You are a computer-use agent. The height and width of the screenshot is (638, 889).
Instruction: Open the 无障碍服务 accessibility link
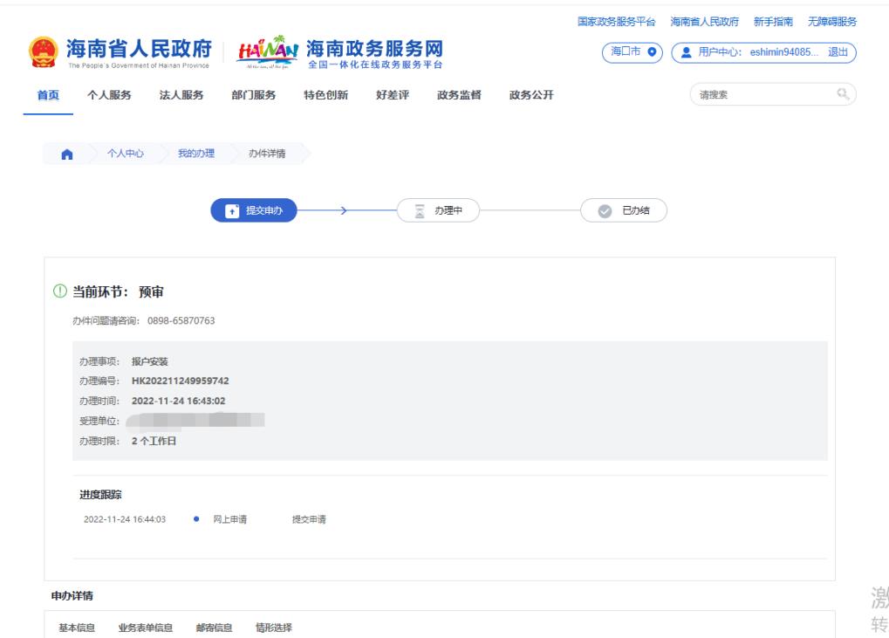(831, 22)
